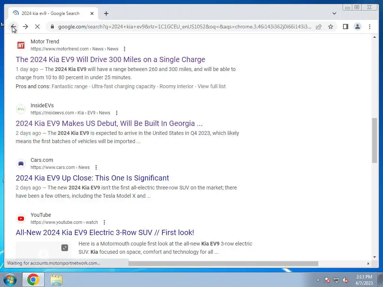Click the scroll up arrow
The width and height of the screenshot is (383, 287).
(374, 37)
